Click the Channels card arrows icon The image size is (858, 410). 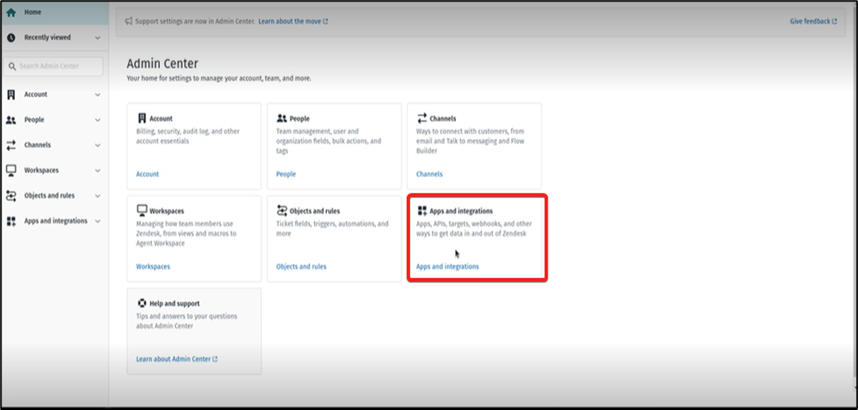pyautogui.click(x=422, y=118)
